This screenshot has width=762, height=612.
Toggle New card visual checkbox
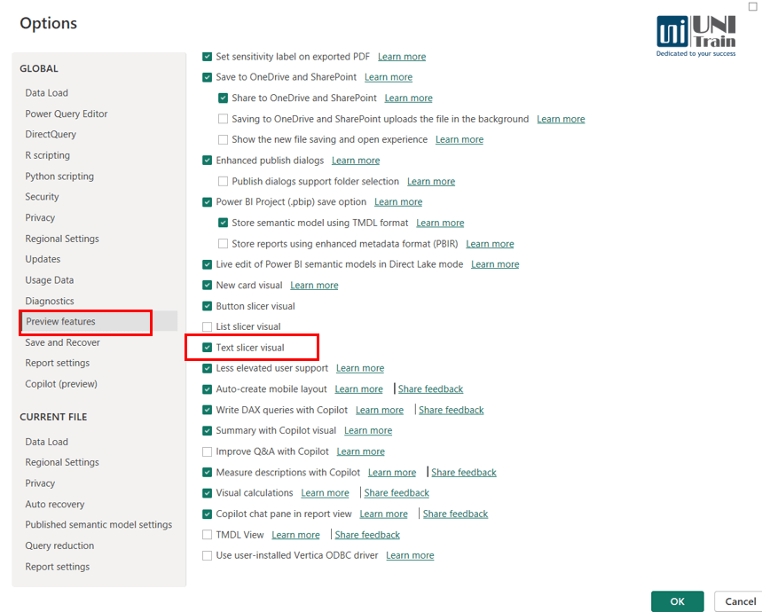click(x=207, y=285)
